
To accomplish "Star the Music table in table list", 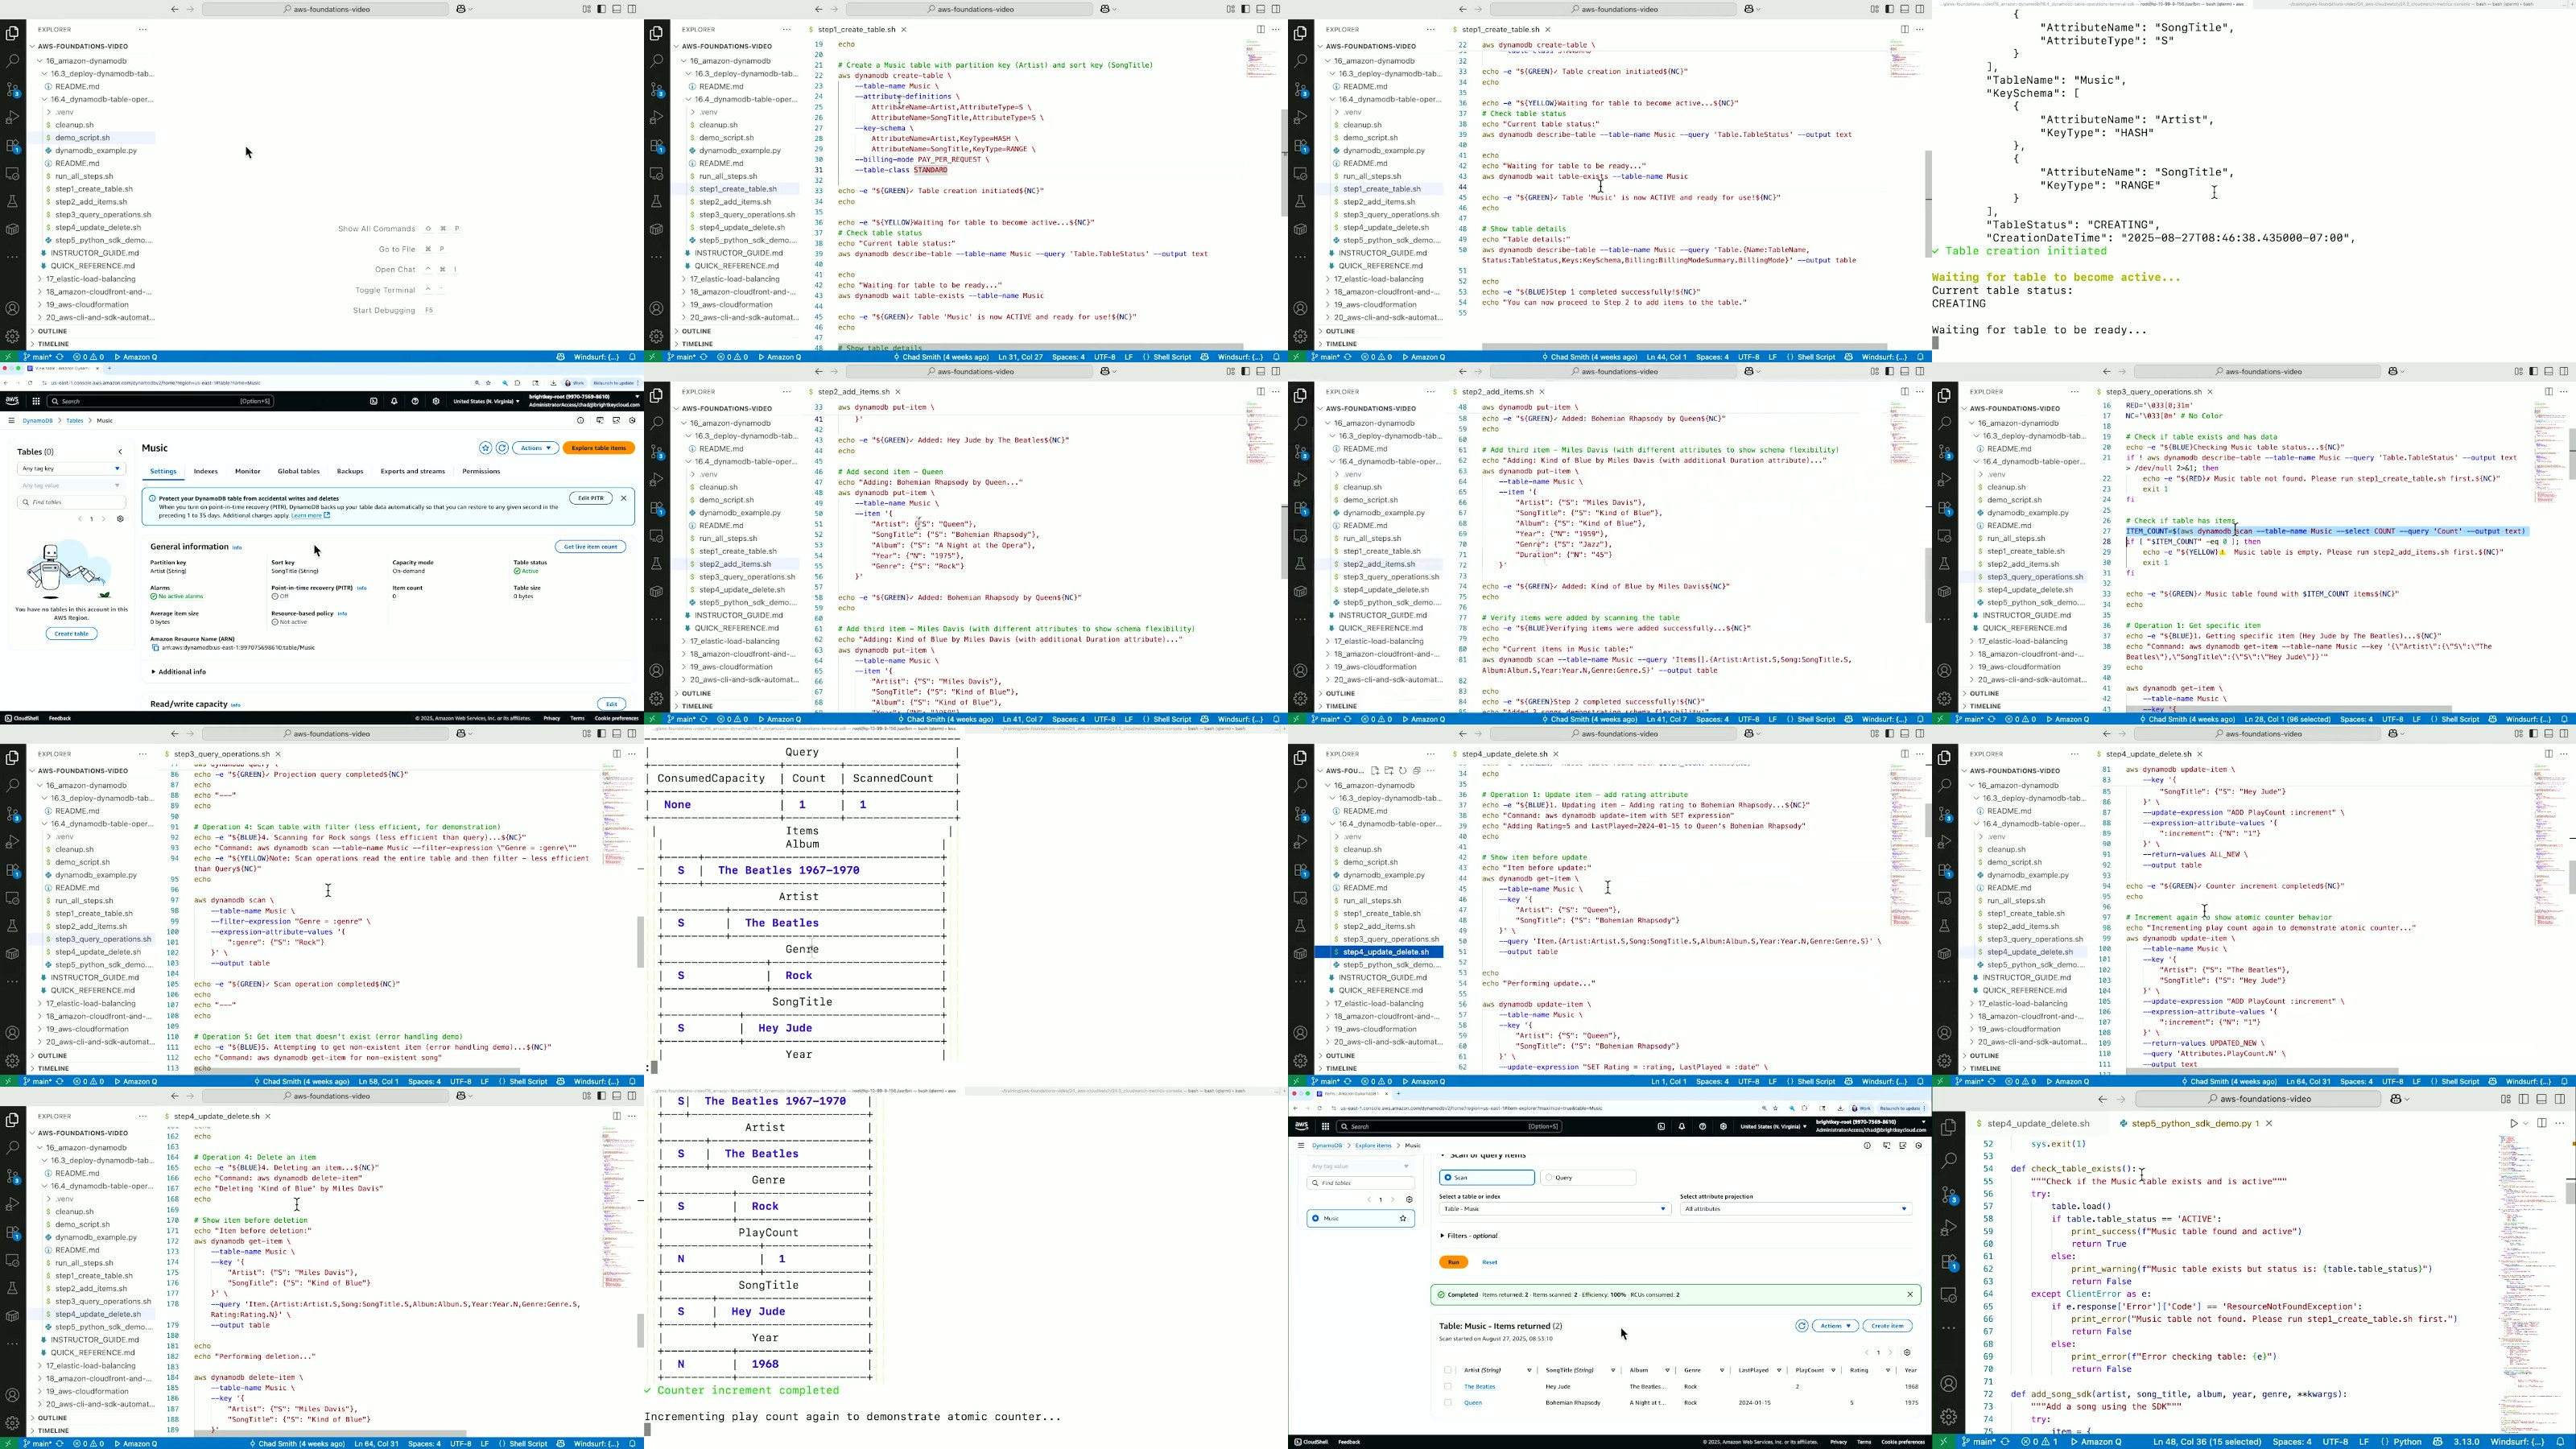I will pos(1403,1218).
